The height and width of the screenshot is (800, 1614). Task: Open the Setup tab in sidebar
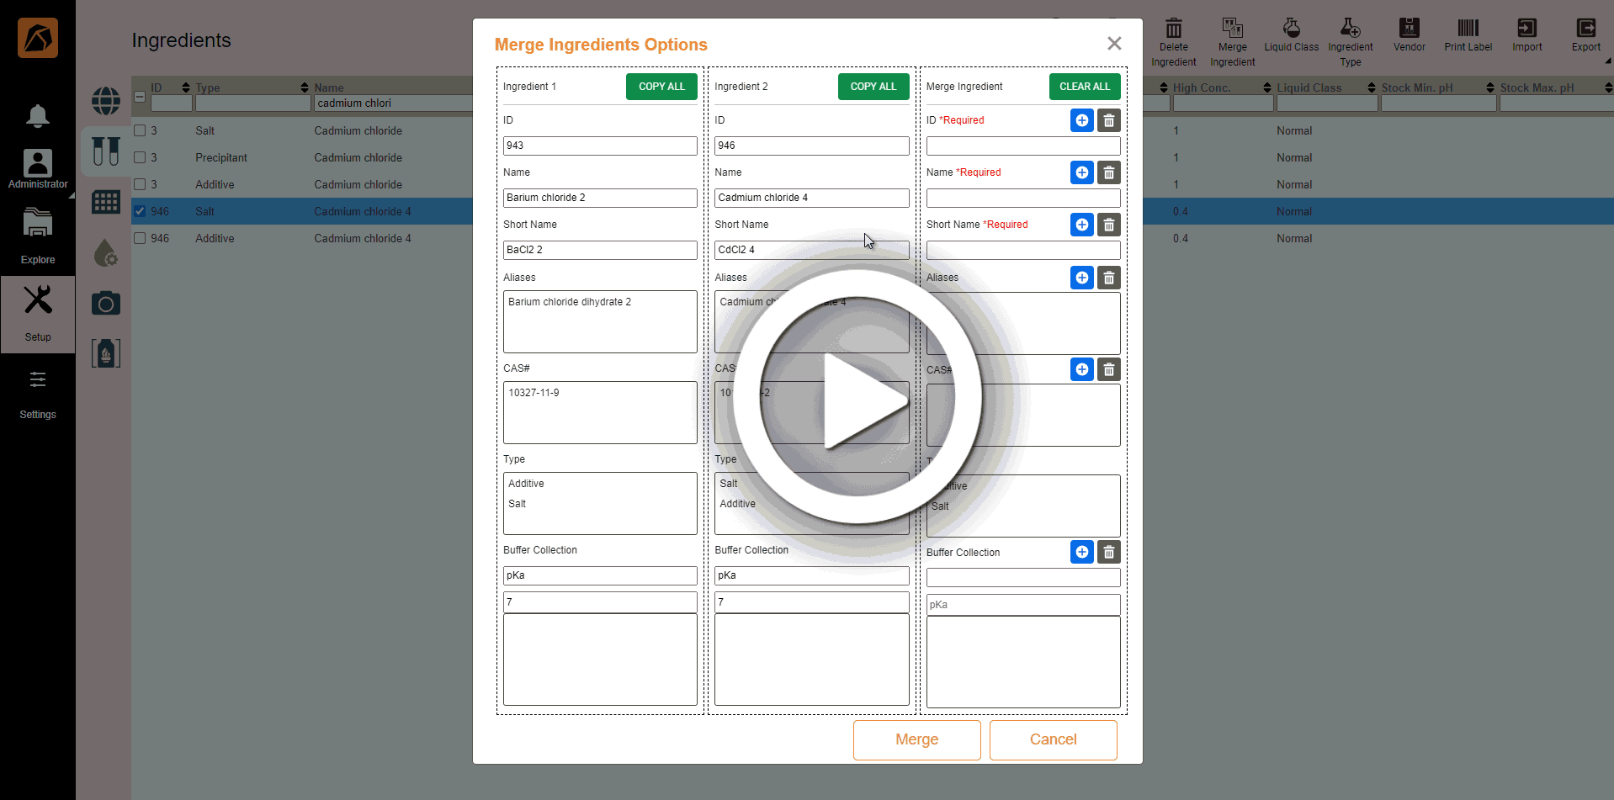click(x=37, y=313)
